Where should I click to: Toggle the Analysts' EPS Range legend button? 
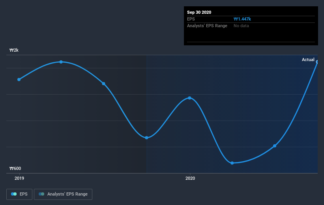pos(63,194)
